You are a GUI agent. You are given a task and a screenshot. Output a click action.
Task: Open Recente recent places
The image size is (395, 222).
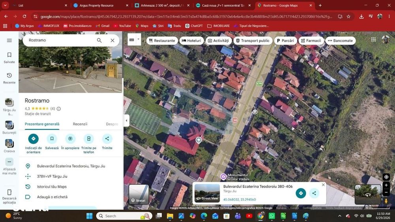tap(9, 78)
